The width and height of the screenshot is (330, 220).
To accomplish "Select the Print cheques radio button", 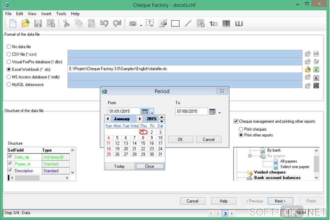I will tap(241, 129).
